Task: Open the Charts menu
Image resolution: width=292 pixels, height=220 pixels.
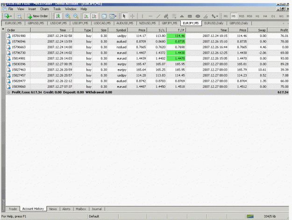Action: coord(44,9)
